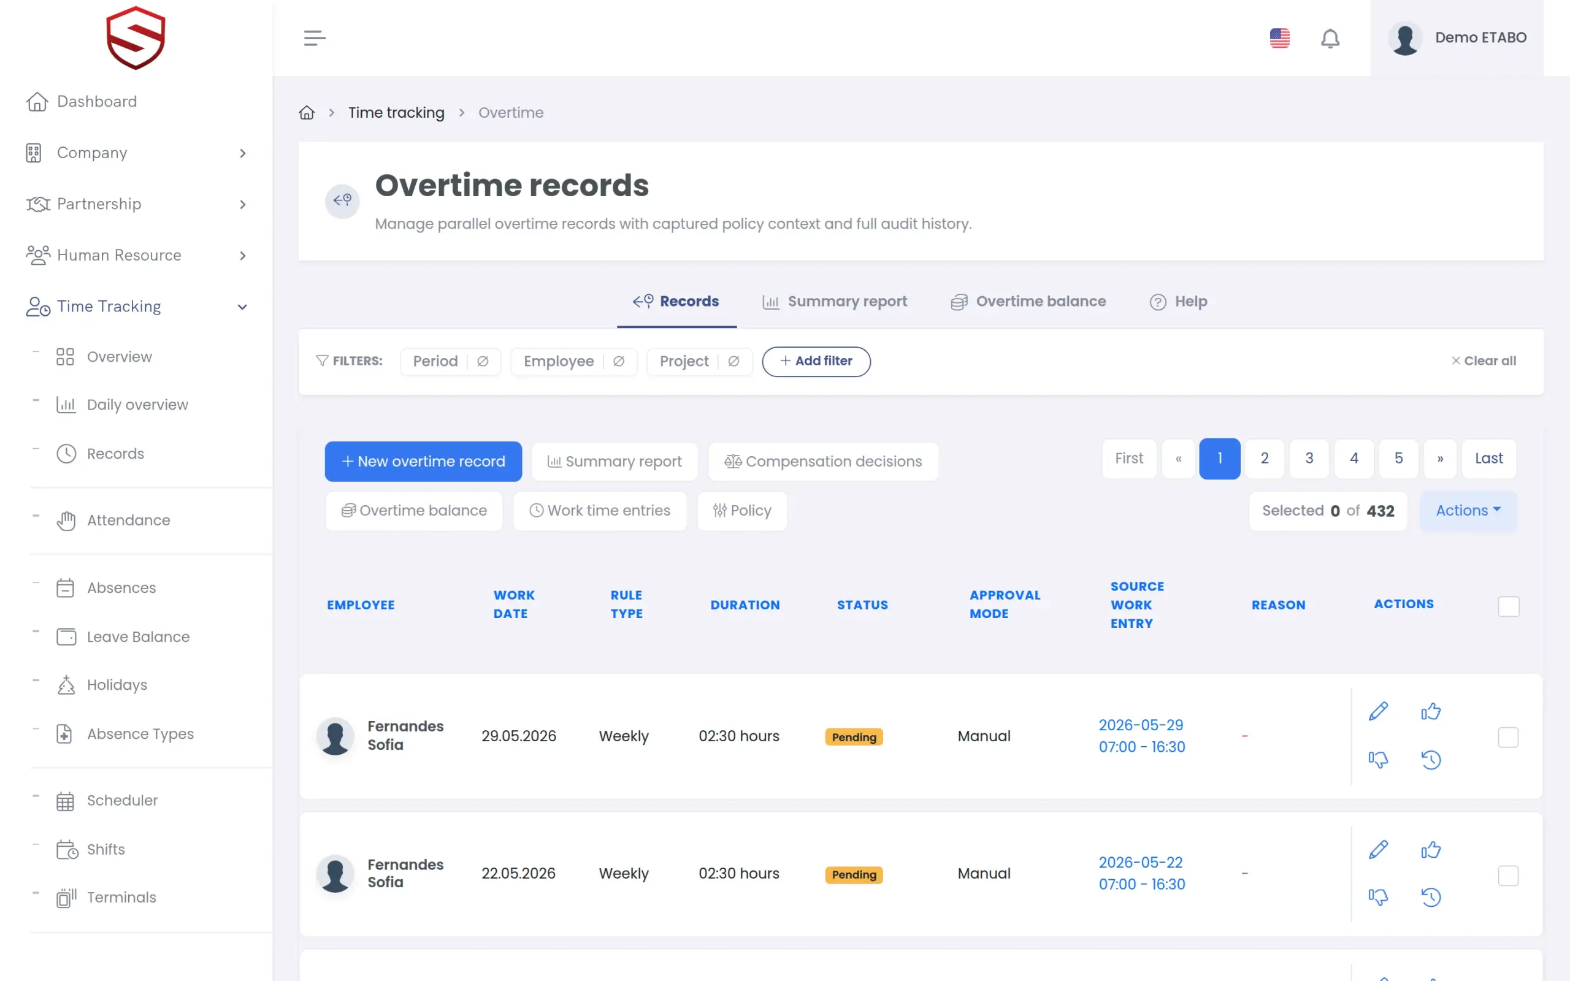Check the box for 29.05.2026 record
1570x981 pixels.
point(1509,737)
